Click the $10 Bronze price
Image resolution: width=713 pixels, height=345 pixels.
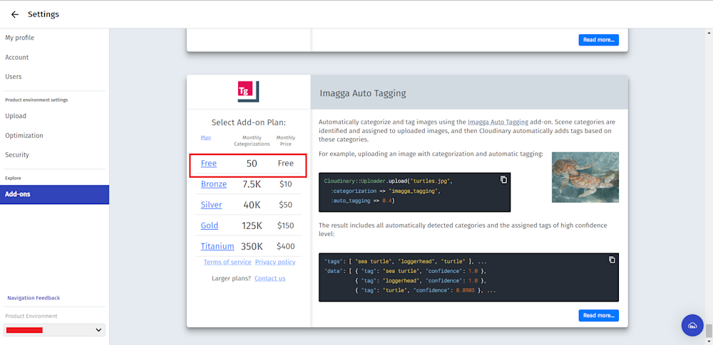click(x=286, y=184)
